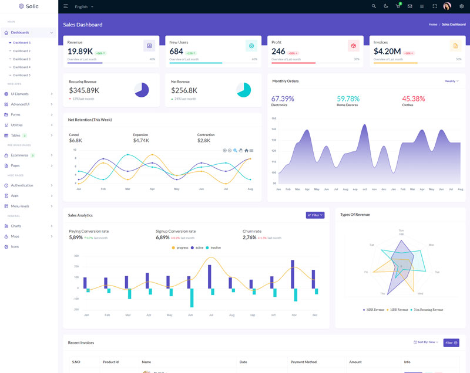Click the zoom-in icon on Net Retention chart
470x373 pixels.
click(224, 151)
